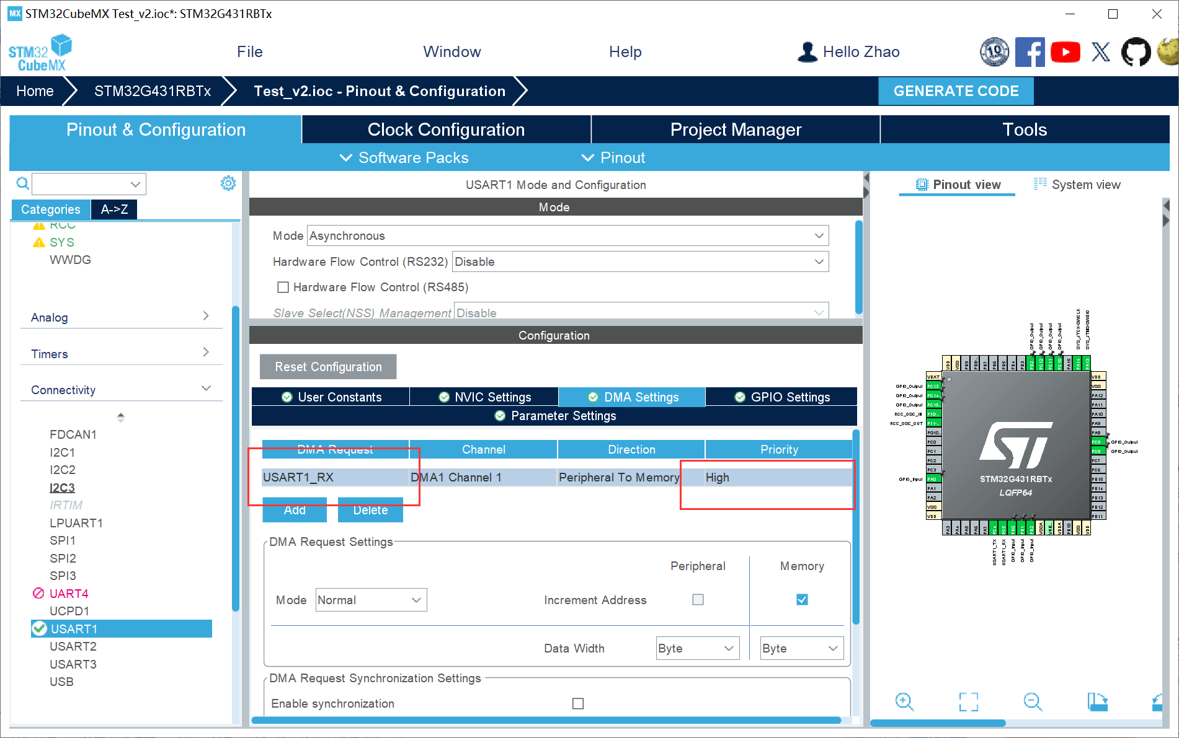
Task: Click the zoom in magnifier icon
Action: coord(904,701)
